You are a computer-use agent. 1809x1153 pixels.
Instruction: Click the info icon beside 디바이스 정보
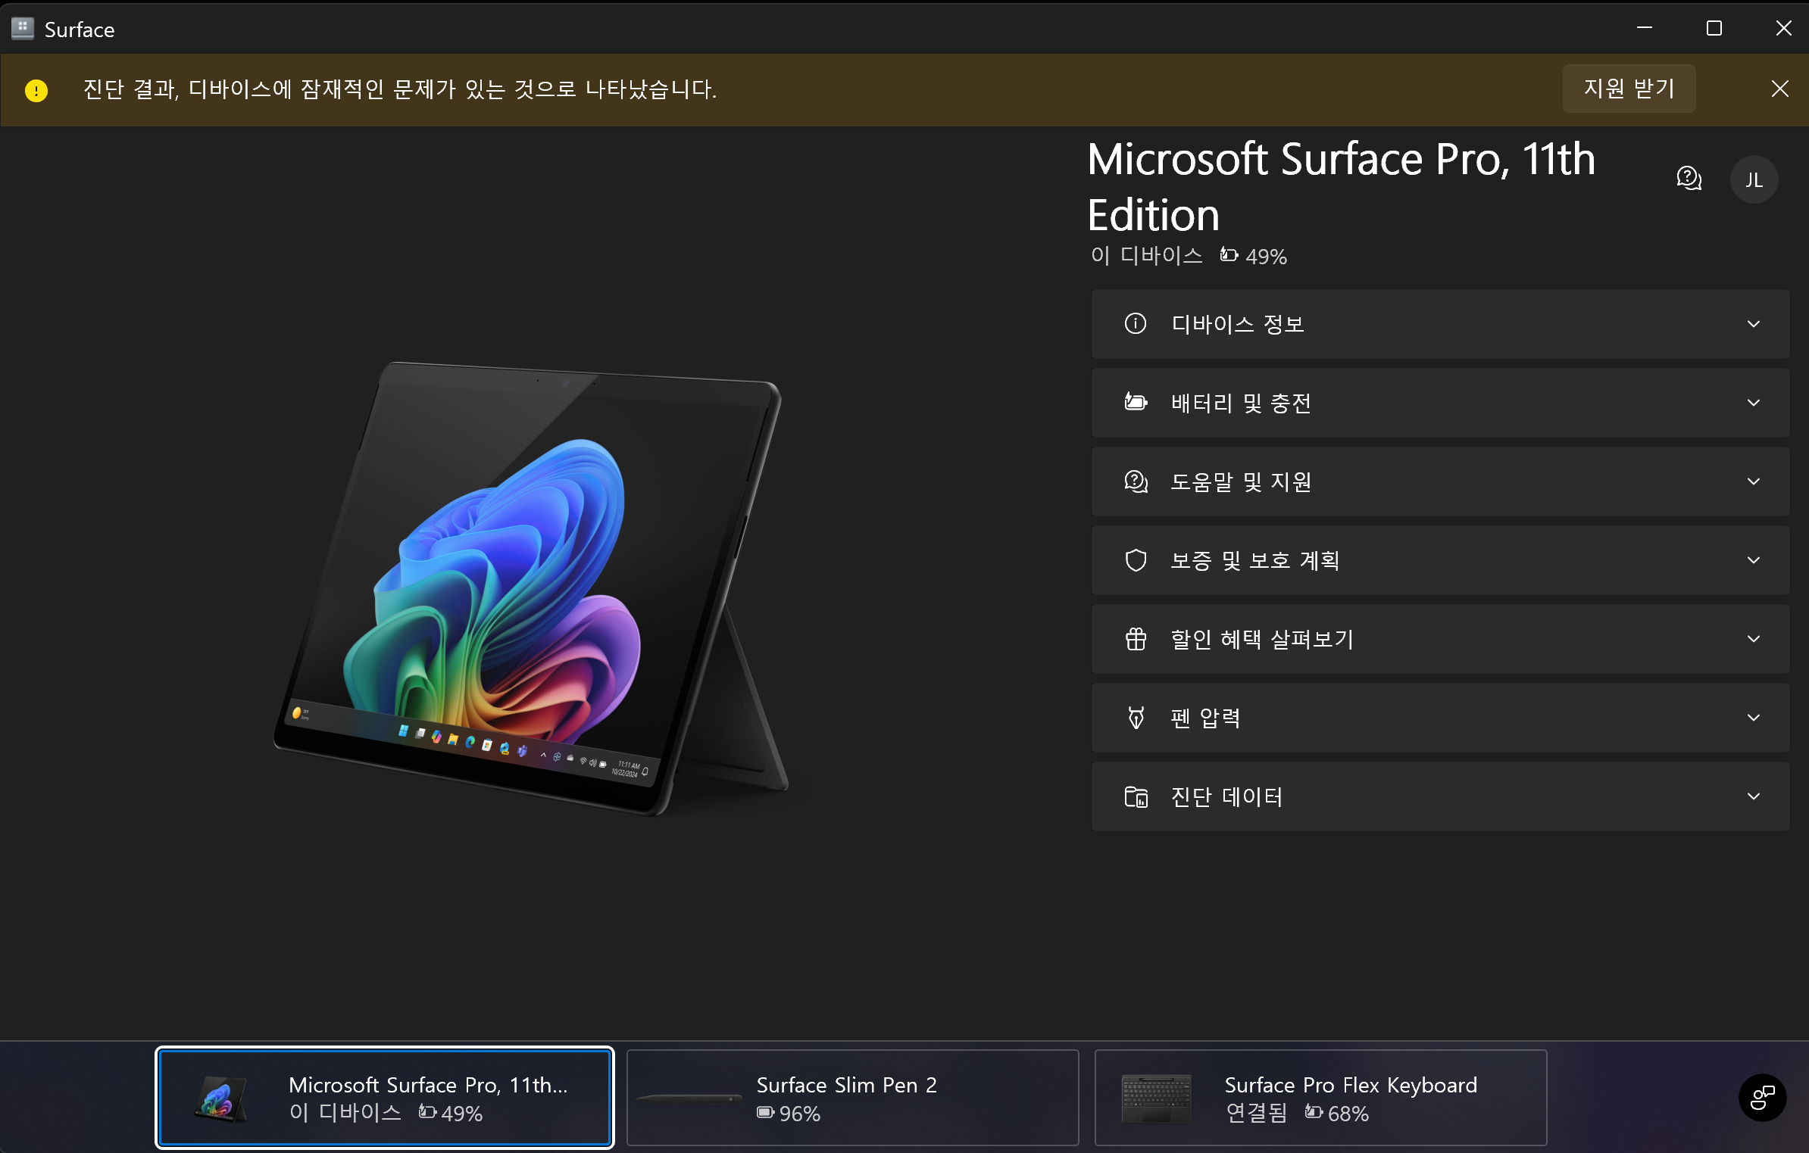1136,323
